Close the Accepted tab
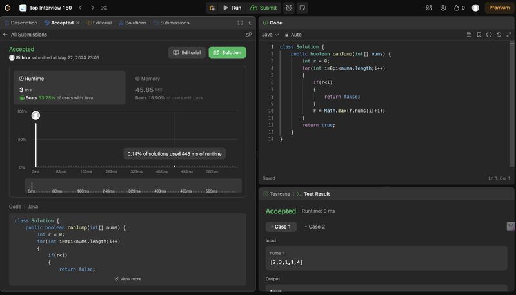The height and width of the screenshot is (295, 516). (77, 23)
